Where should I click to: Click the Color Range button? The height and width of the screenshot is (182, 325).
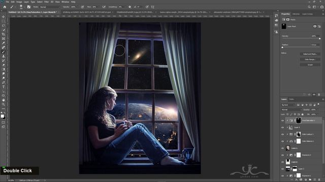point(310,60)
